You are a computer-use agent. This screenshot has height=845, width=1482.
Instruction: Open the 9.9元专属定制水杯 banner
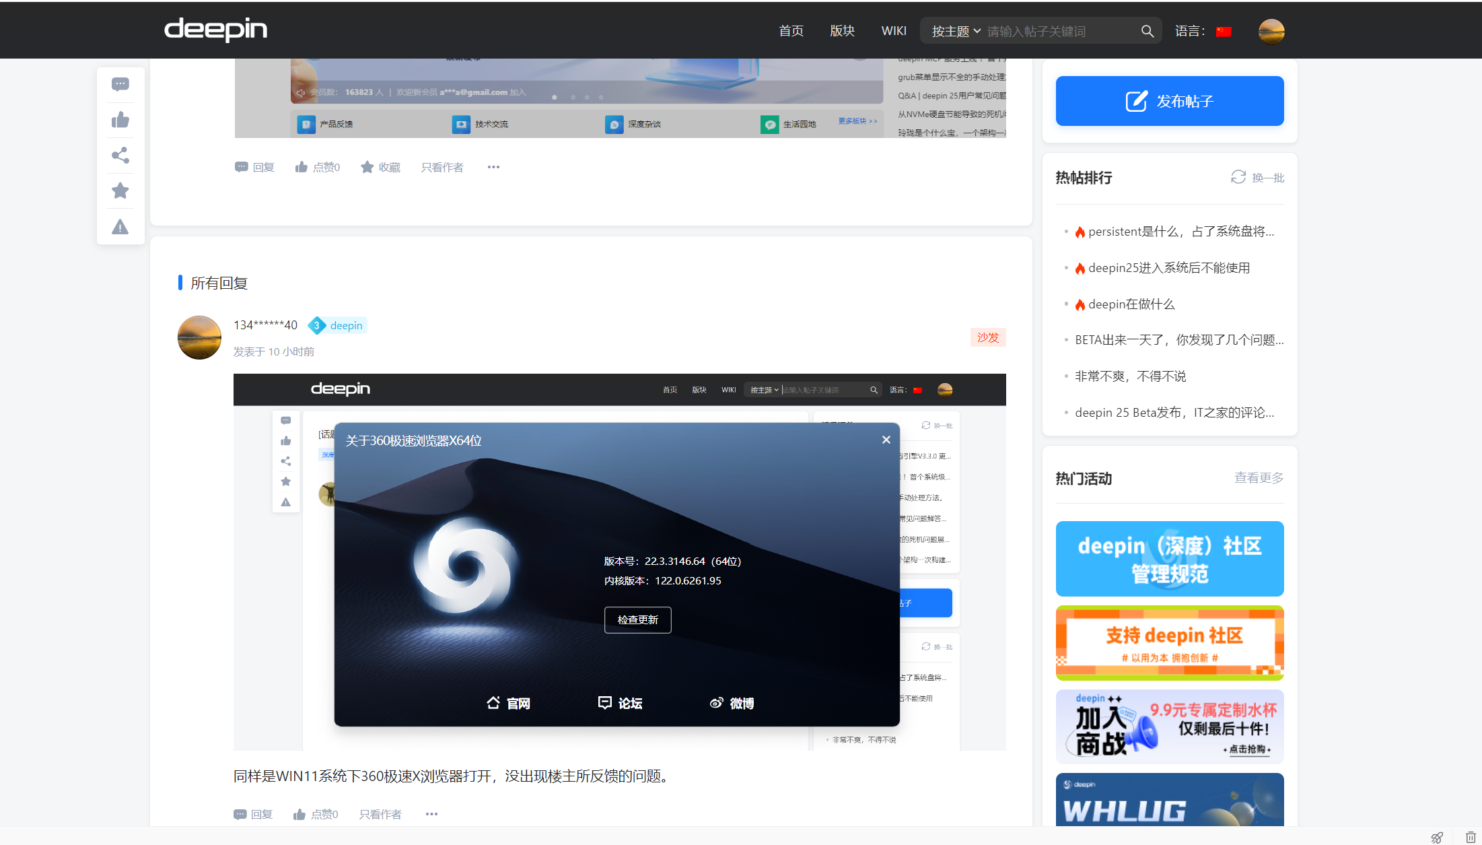click(1170, 726)
